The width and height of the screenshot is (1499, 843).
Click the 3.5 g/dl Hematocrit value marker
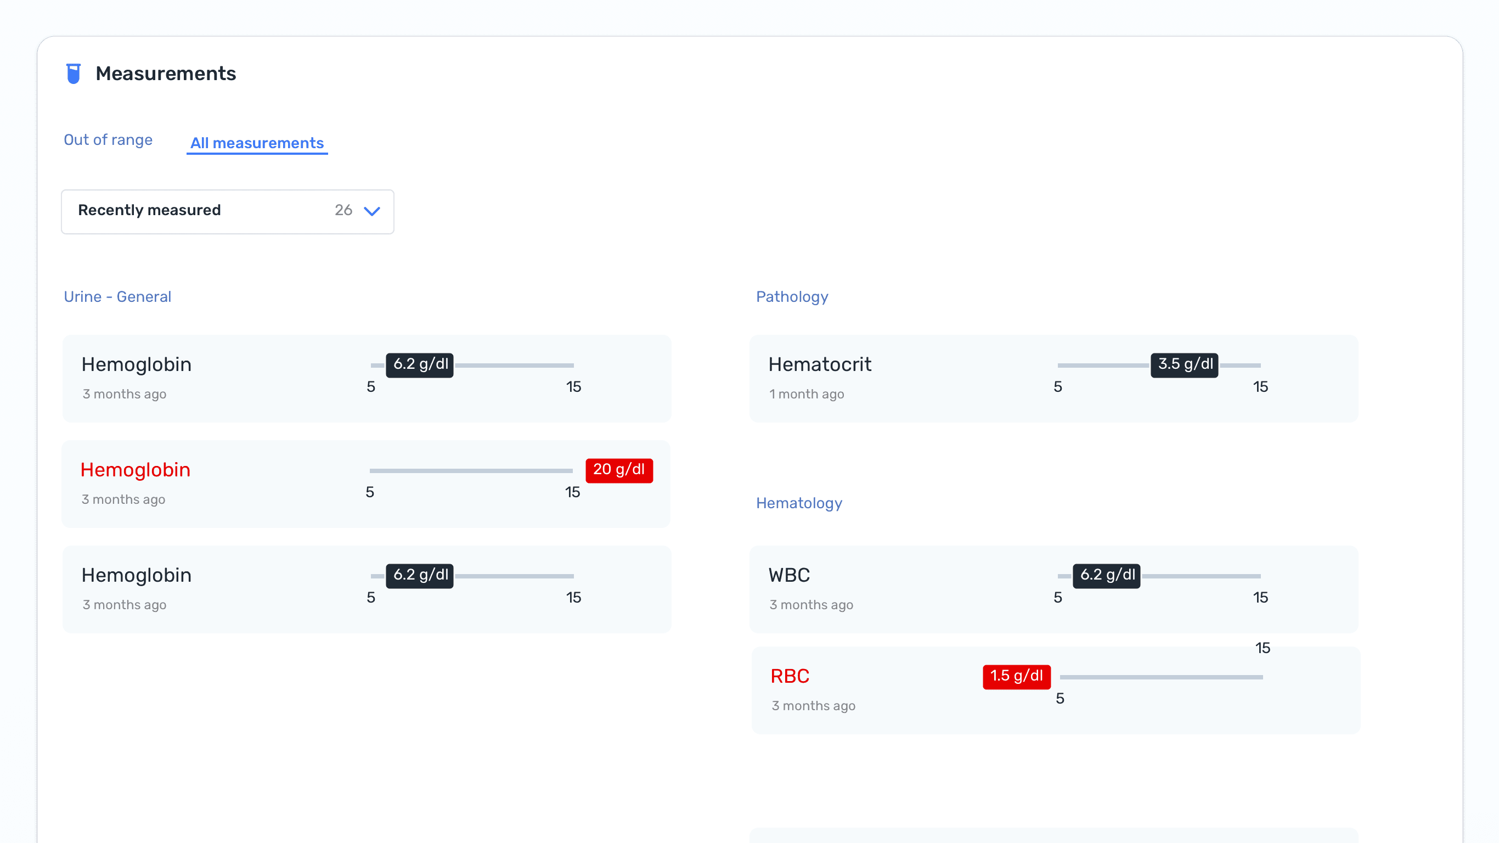(x=1184, y=364)
